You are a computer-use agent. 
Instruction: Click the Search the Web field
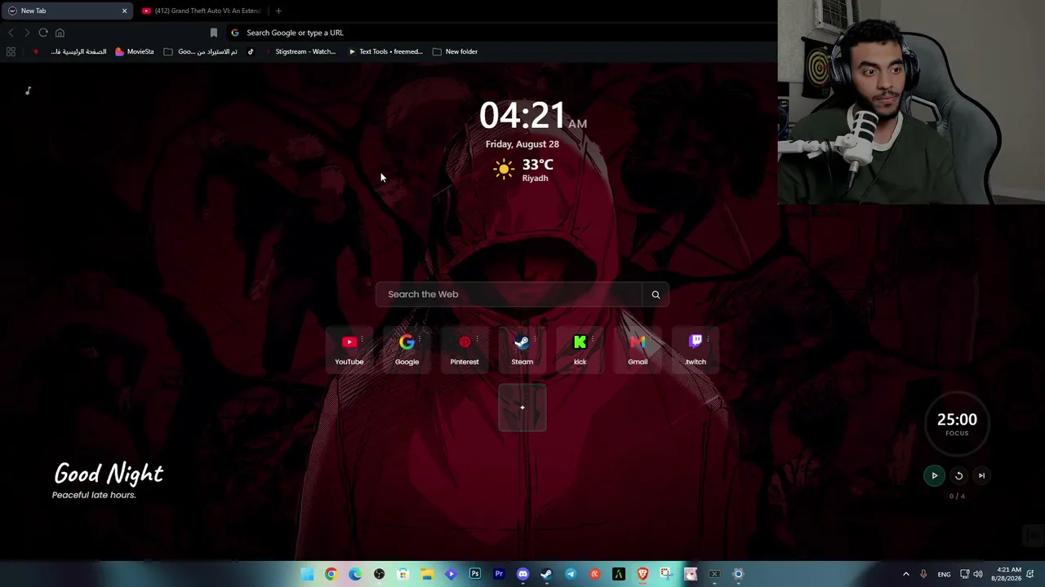(509, 294)
